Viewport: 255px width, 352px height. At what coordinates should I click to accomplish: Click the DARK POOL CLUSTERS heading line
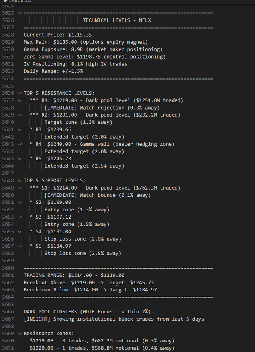(92, 311)
